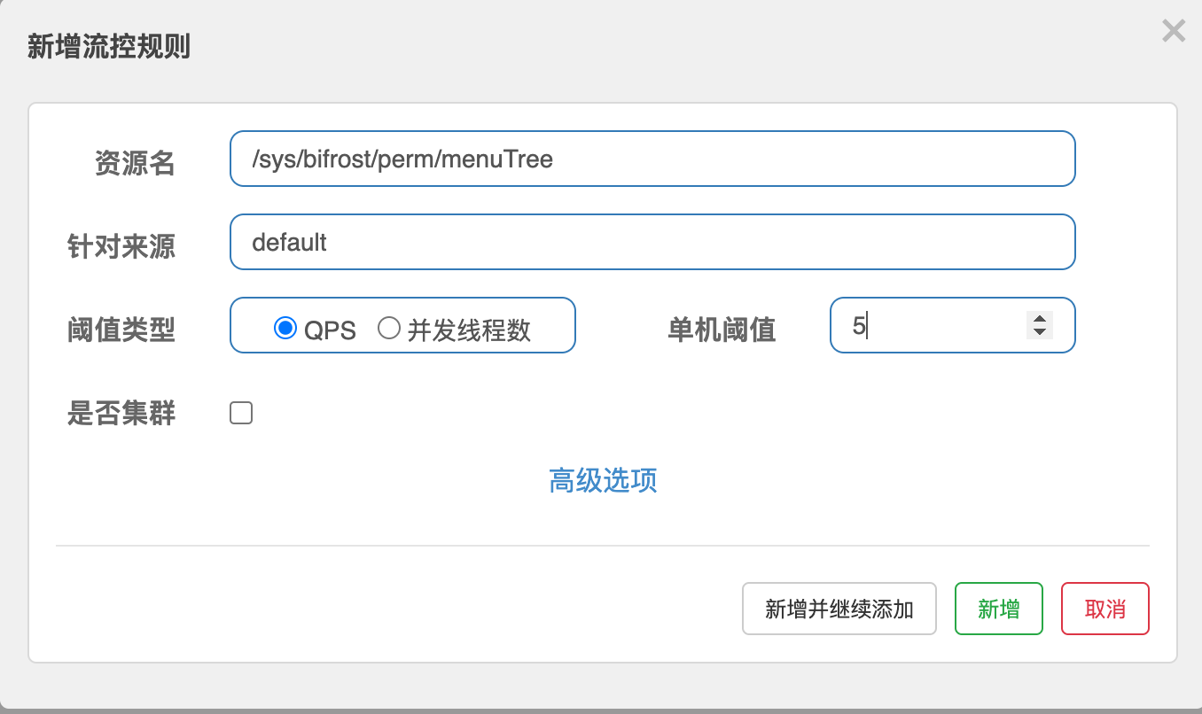
Task: Choose the 并发线程数 radio button
Action: [x=389, y=329]
